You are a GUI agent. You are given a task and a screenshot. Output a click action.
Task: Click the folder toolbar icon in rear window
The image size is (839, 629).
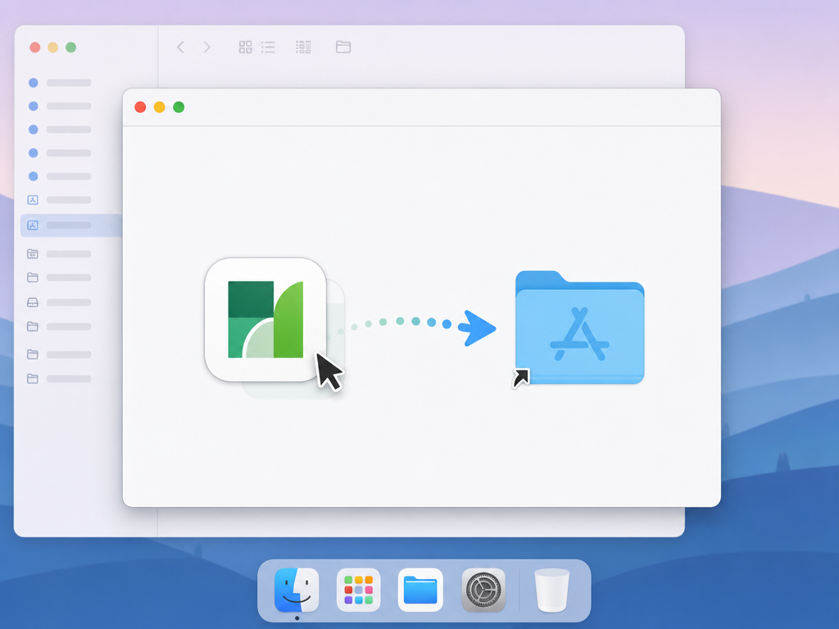pyautogui.click(x=343, y=47)
